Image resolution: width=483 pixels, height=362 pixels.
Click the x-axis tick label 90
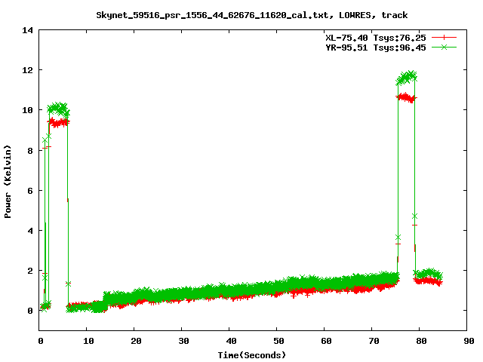coord(469,341)
